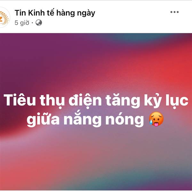Open the orange page profile avatar
This screenshot has width=192, height=192.
pyautogui.click(x=4, y=17)
